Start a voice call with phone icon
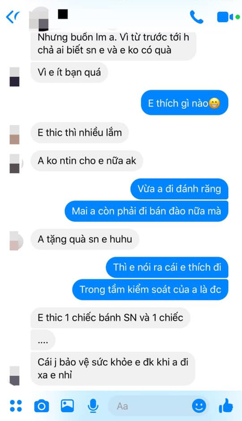Image resolution: width=242 pixels, height=421 pixels. pos(197,17)
